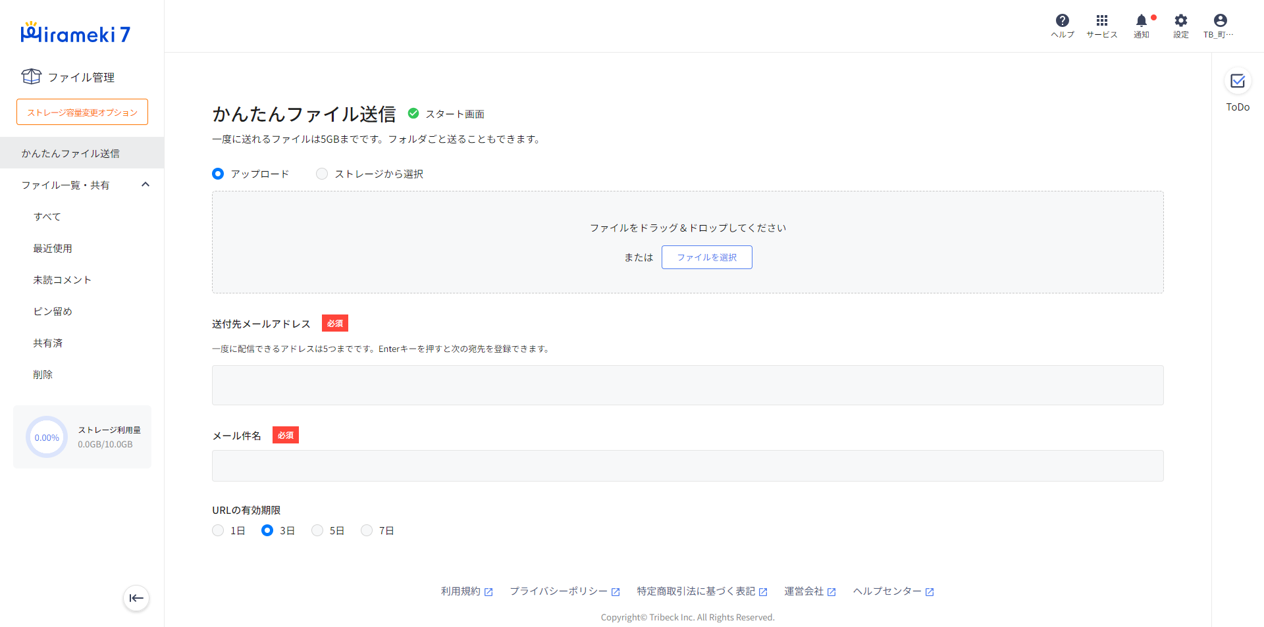Click the ストレージ容量変更オプション button
This screenshot has height=627, width=1264.
82,112
